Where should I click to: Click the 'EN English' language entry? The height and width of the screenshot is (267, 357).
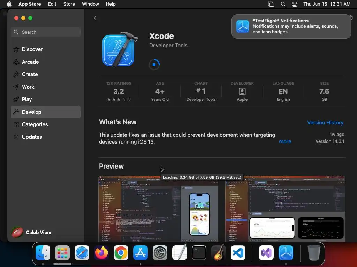[x=283, y=91]
